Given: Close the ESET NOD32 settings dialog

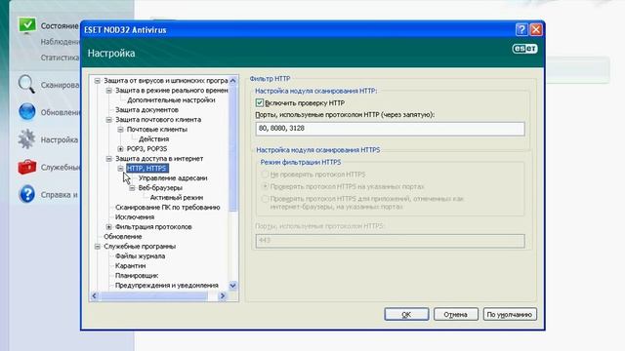Looking at the screenshot, I should (536, 30).
